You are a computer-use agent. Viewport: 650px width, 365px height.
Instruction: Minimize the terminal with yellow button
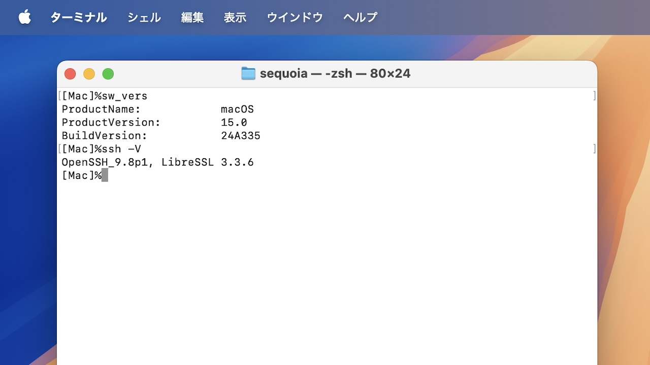pos(89,74)
